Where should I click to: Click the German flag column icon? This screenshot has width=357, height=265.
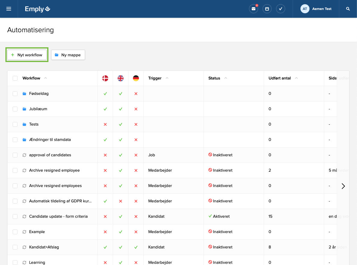[x=136, y=78]
